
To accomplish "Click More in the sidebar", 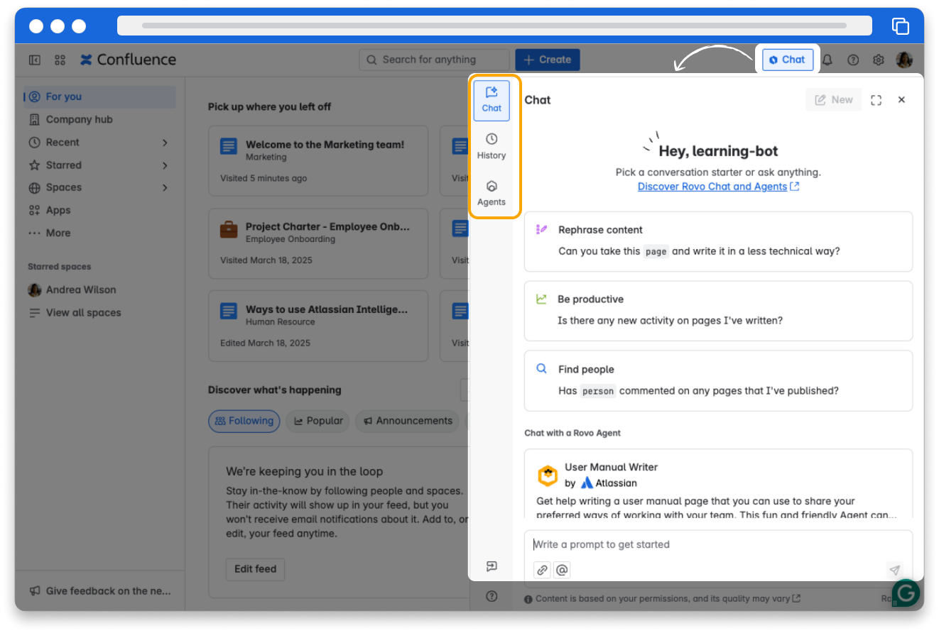I will coord(100,233).
